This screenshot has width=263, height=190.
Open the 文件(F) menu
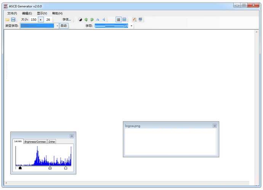pyautogui.click(x=12, y=13)
